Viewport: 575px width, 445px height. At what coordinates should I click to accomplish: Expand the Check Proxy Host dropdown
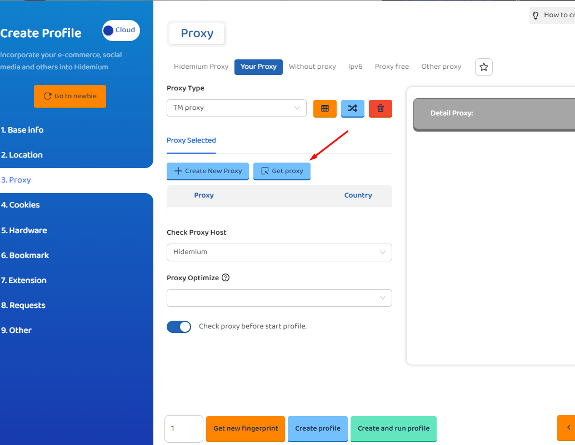click(279, 252)
